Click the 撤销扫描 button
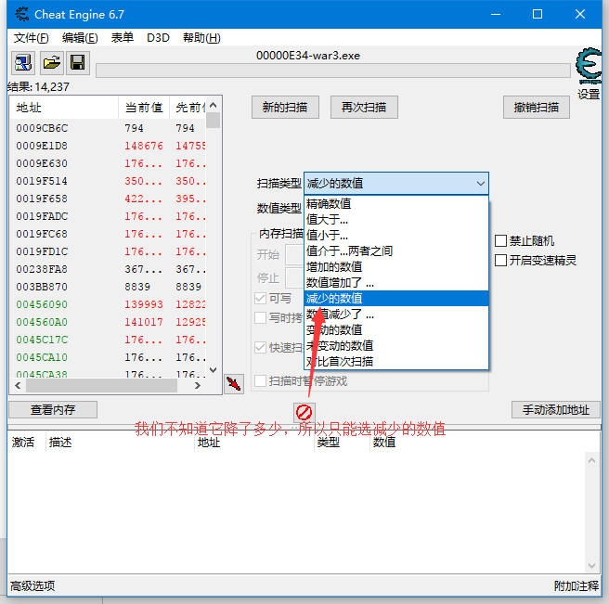 pos(537,107)
